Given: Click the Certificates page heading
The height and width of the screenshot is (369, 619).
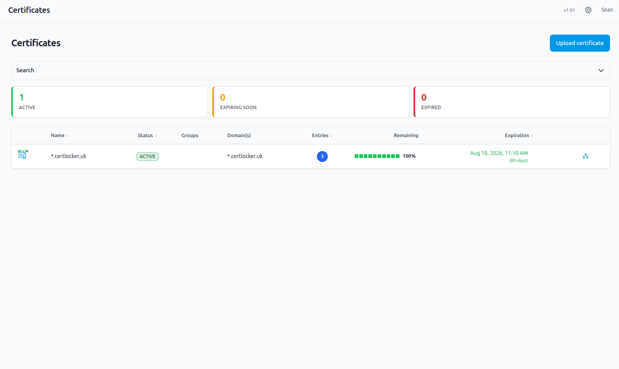Looking at the screenshot, I should tap(36, 43).
